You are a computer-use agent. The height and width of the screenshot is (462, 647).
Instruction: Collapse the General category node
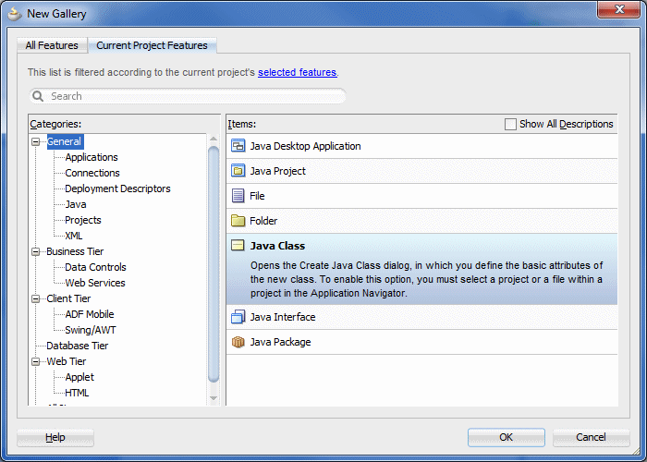click(36, 142)
